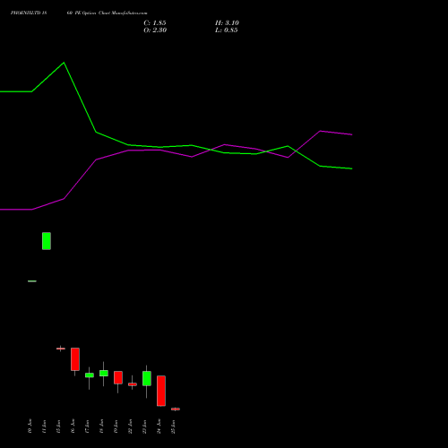Click the 22 Jun date label

point(130,426)
